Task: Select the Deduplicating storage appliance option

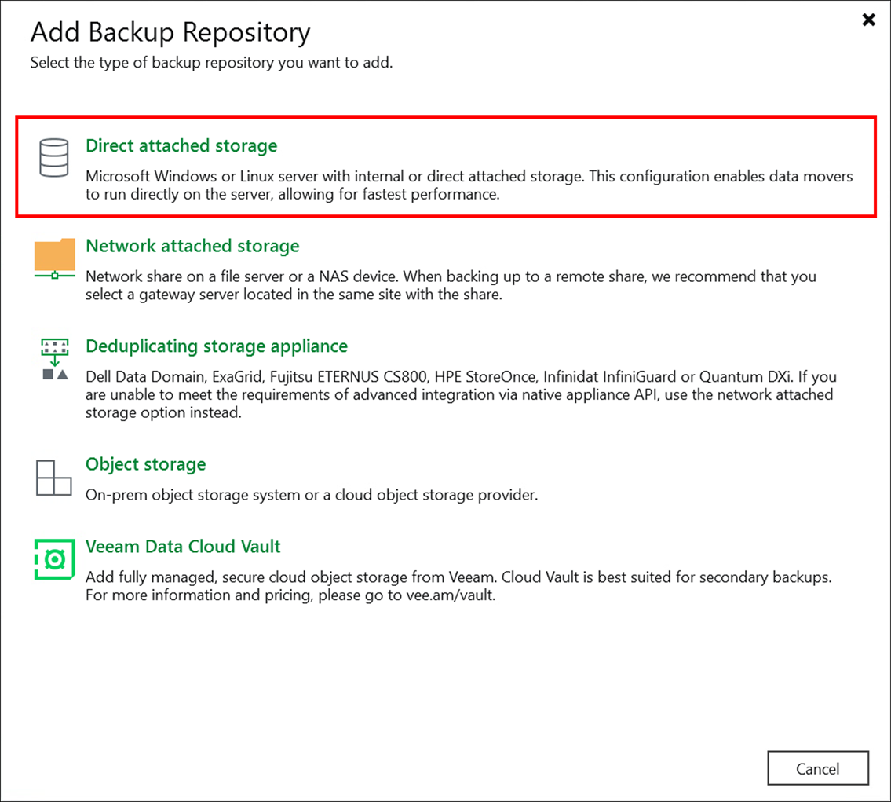Action: pyautogui.click(x=216, y=346)
